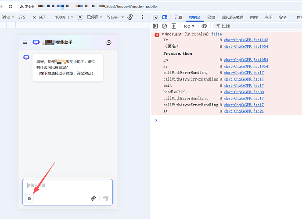Screen dimensions: 302x219
Task: Rotate the device orientation icon
Action: (130, 17)
